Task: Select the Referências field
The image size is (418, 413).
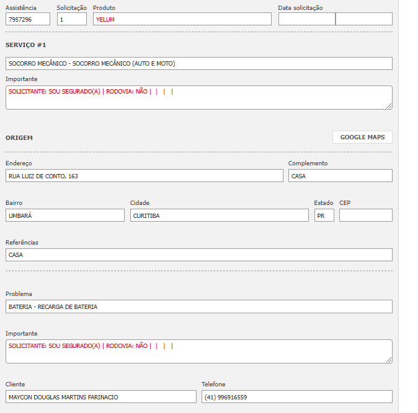Action: coord(198,255)
